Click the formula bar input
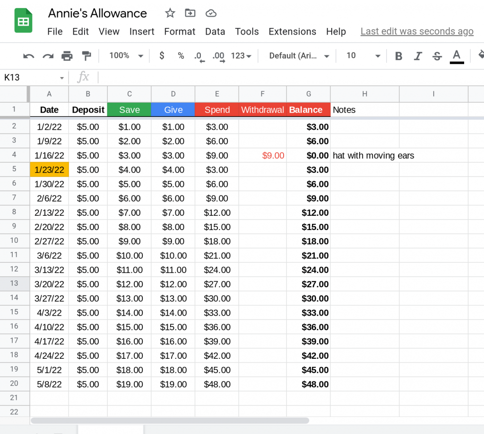 click(290, 77)
